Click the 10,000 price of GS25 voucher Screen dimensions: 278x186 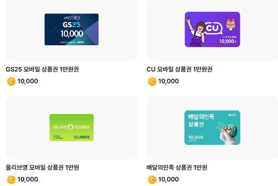pos(28,81)
